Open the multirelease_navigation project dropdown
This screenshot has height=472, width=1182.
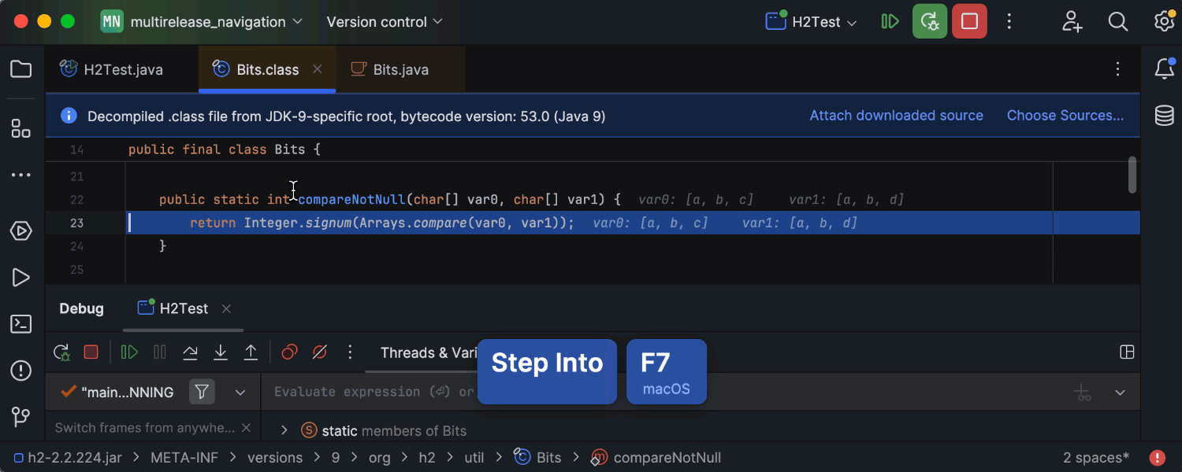(202, 22)
